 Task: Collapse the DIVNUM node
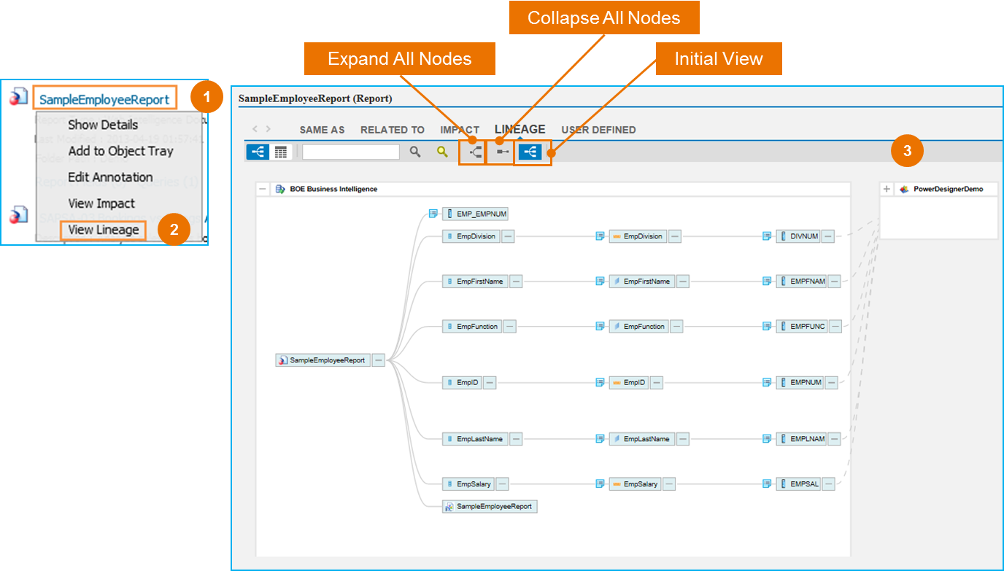[828, 236]
